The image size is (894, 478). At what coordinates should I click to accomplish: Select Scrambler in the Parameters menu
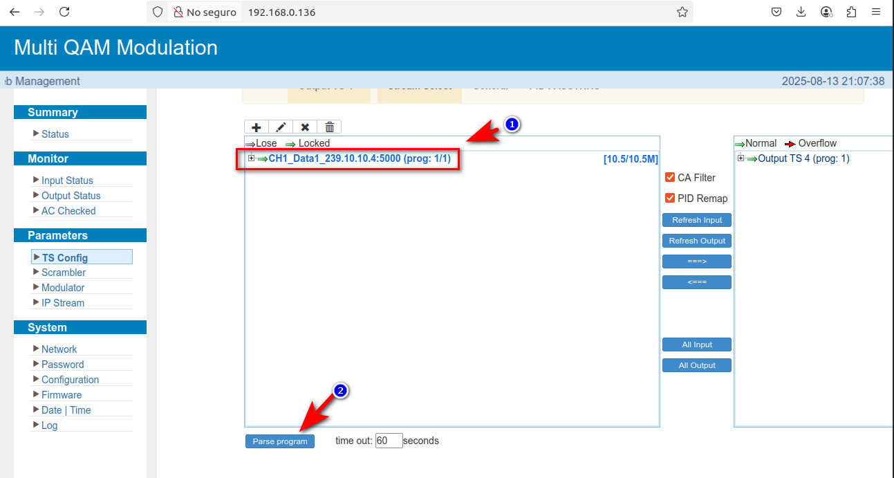[x=64, y=273]
